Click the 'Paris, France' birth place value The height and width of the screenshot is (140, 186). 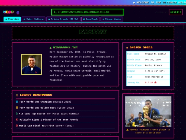153,65
